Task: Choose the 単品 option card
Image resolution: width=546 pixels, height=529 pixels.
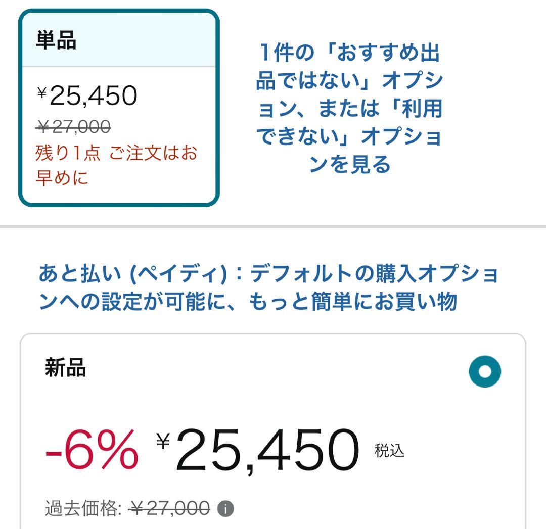Action: coord(119,108)
